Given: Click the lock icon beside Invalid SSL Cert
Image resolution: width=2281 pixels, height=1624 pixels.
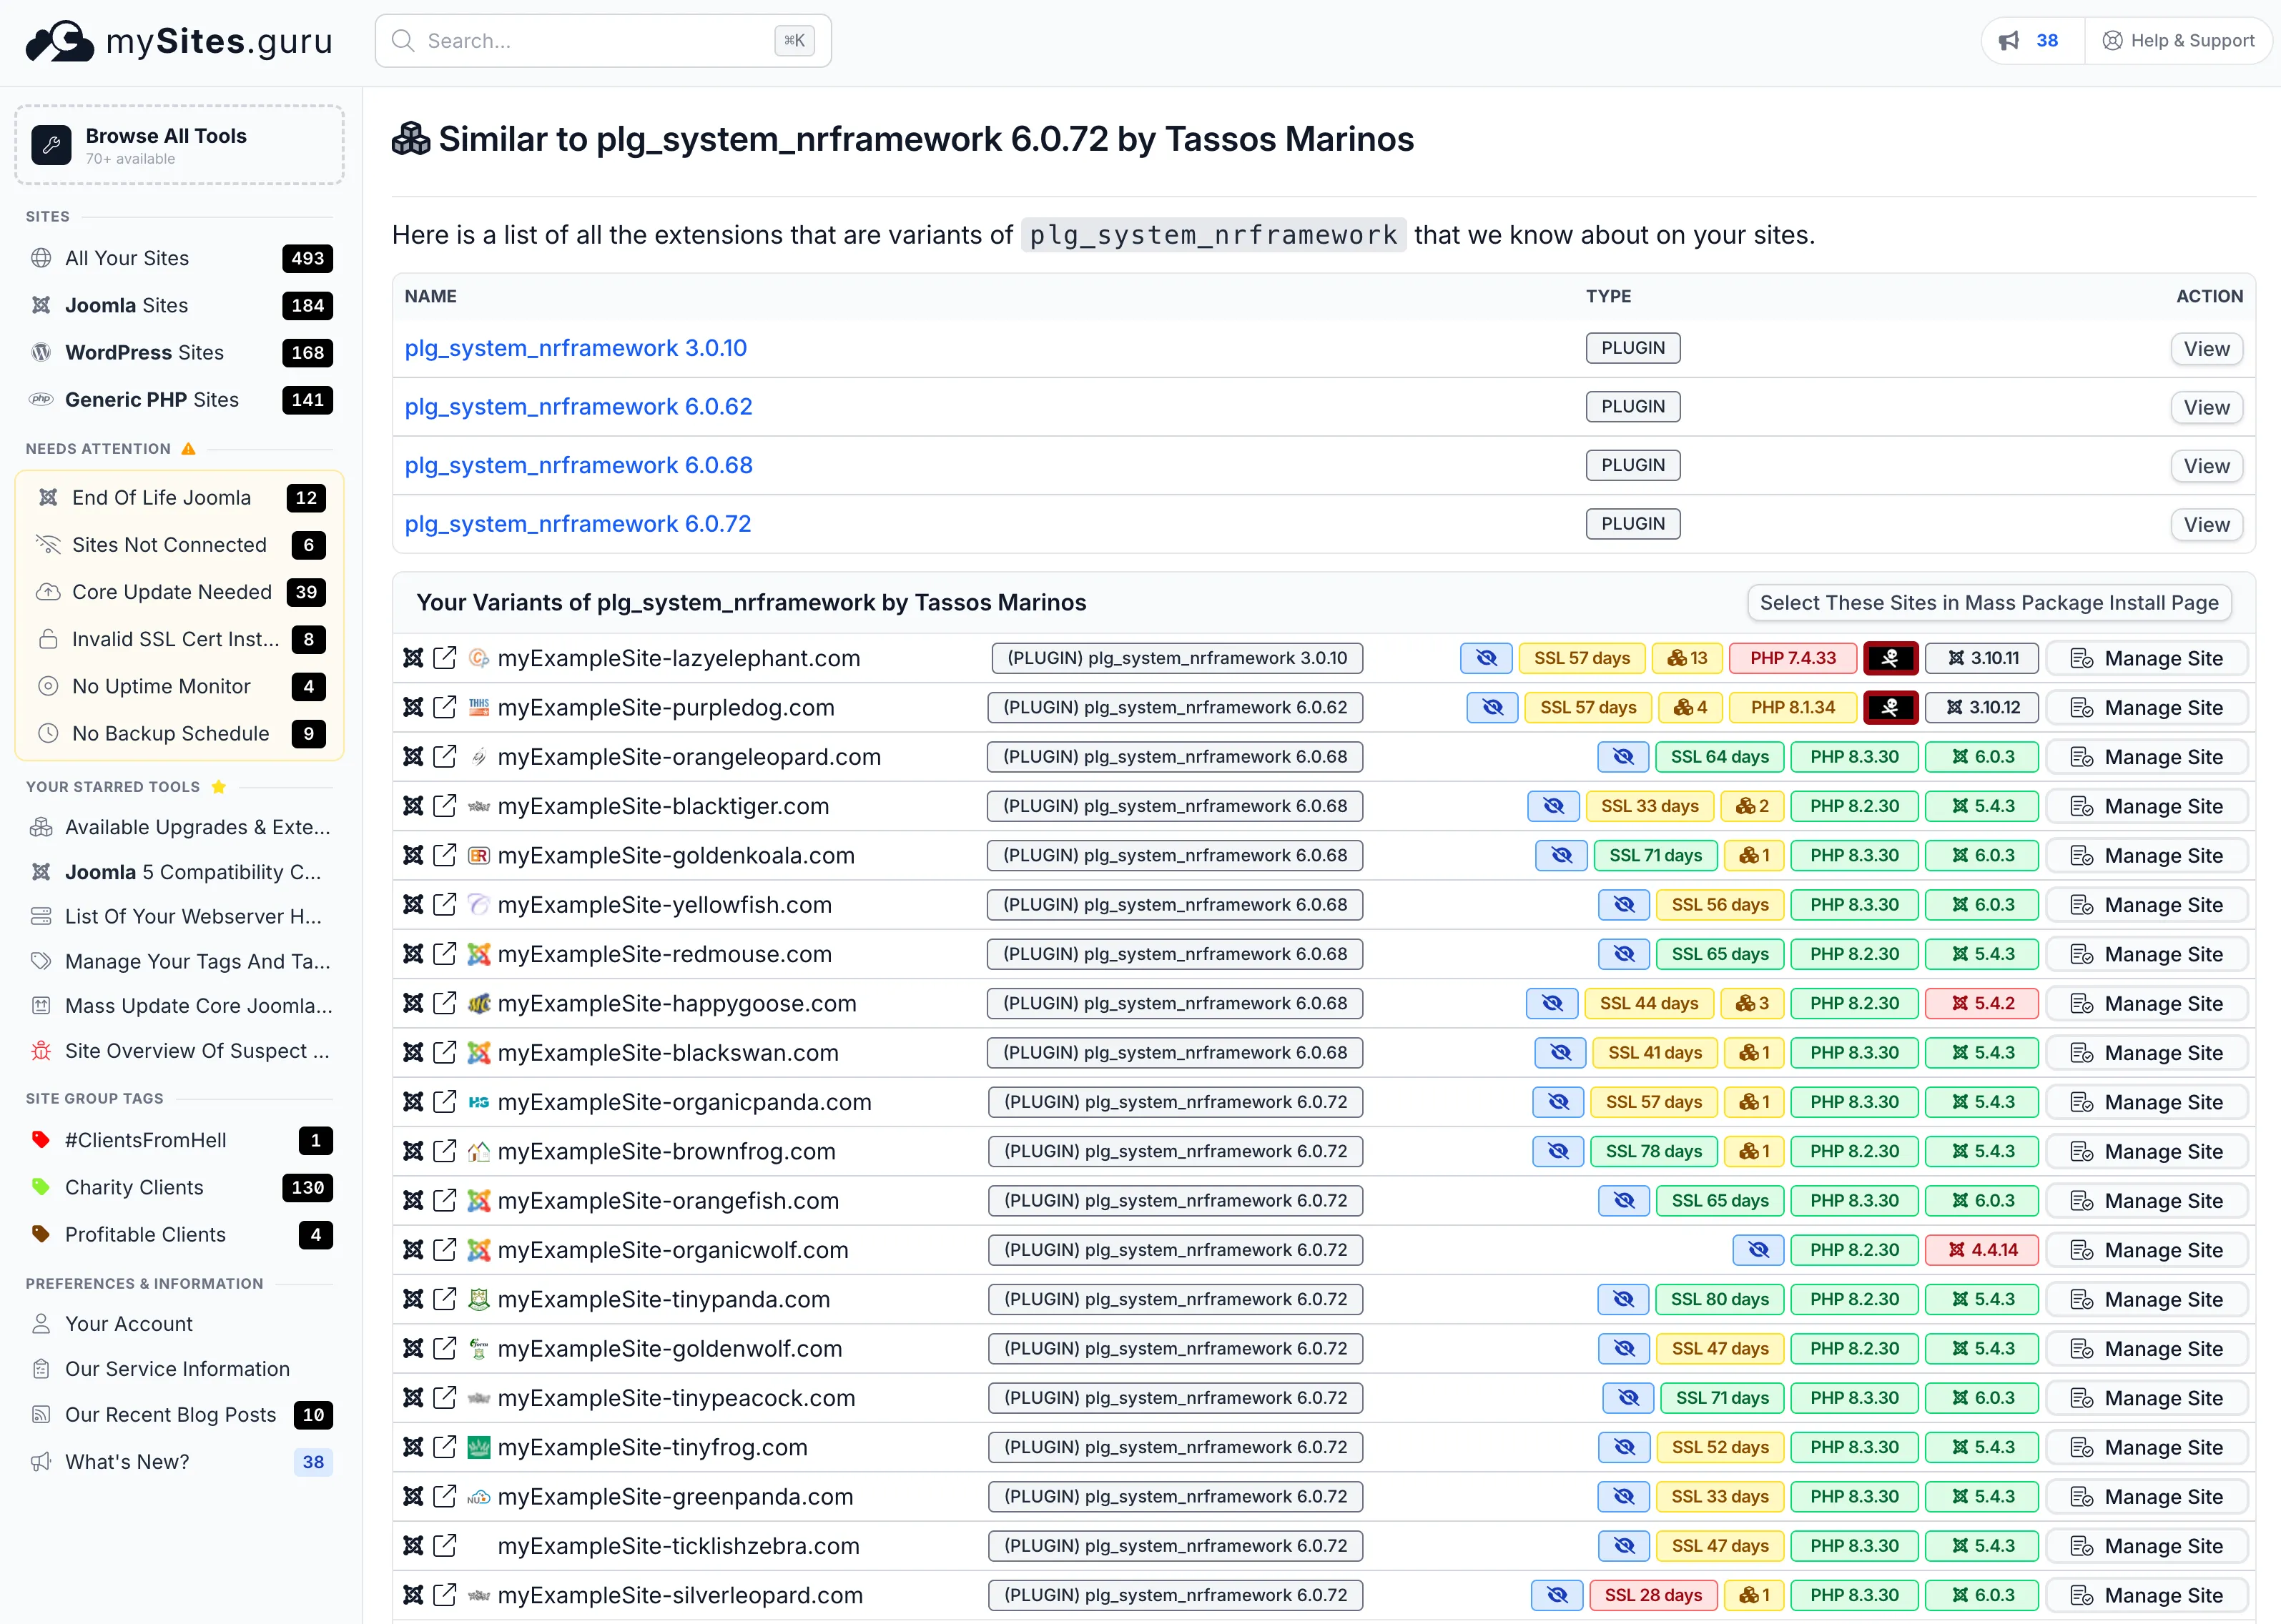Looking at the screenshot, I should point(49,639).
